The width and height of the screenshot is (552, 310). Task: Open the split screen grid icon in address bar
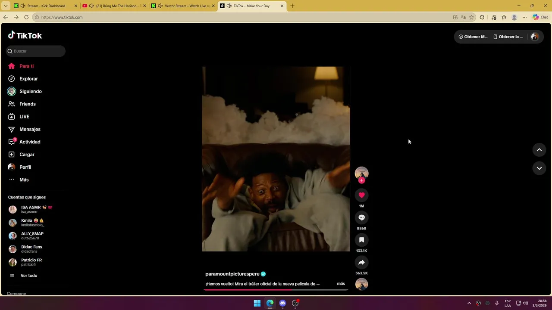[x=455, y=17]
